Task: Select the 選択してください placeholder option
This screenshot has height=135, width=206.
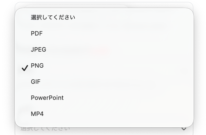Action: (x=104, y=17)
